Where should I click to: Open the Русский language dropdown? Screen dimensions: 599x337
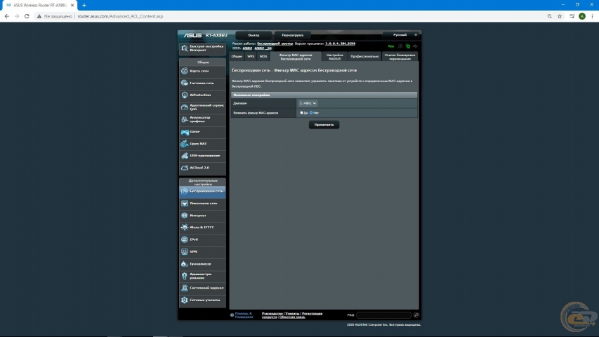pos(402,35)
